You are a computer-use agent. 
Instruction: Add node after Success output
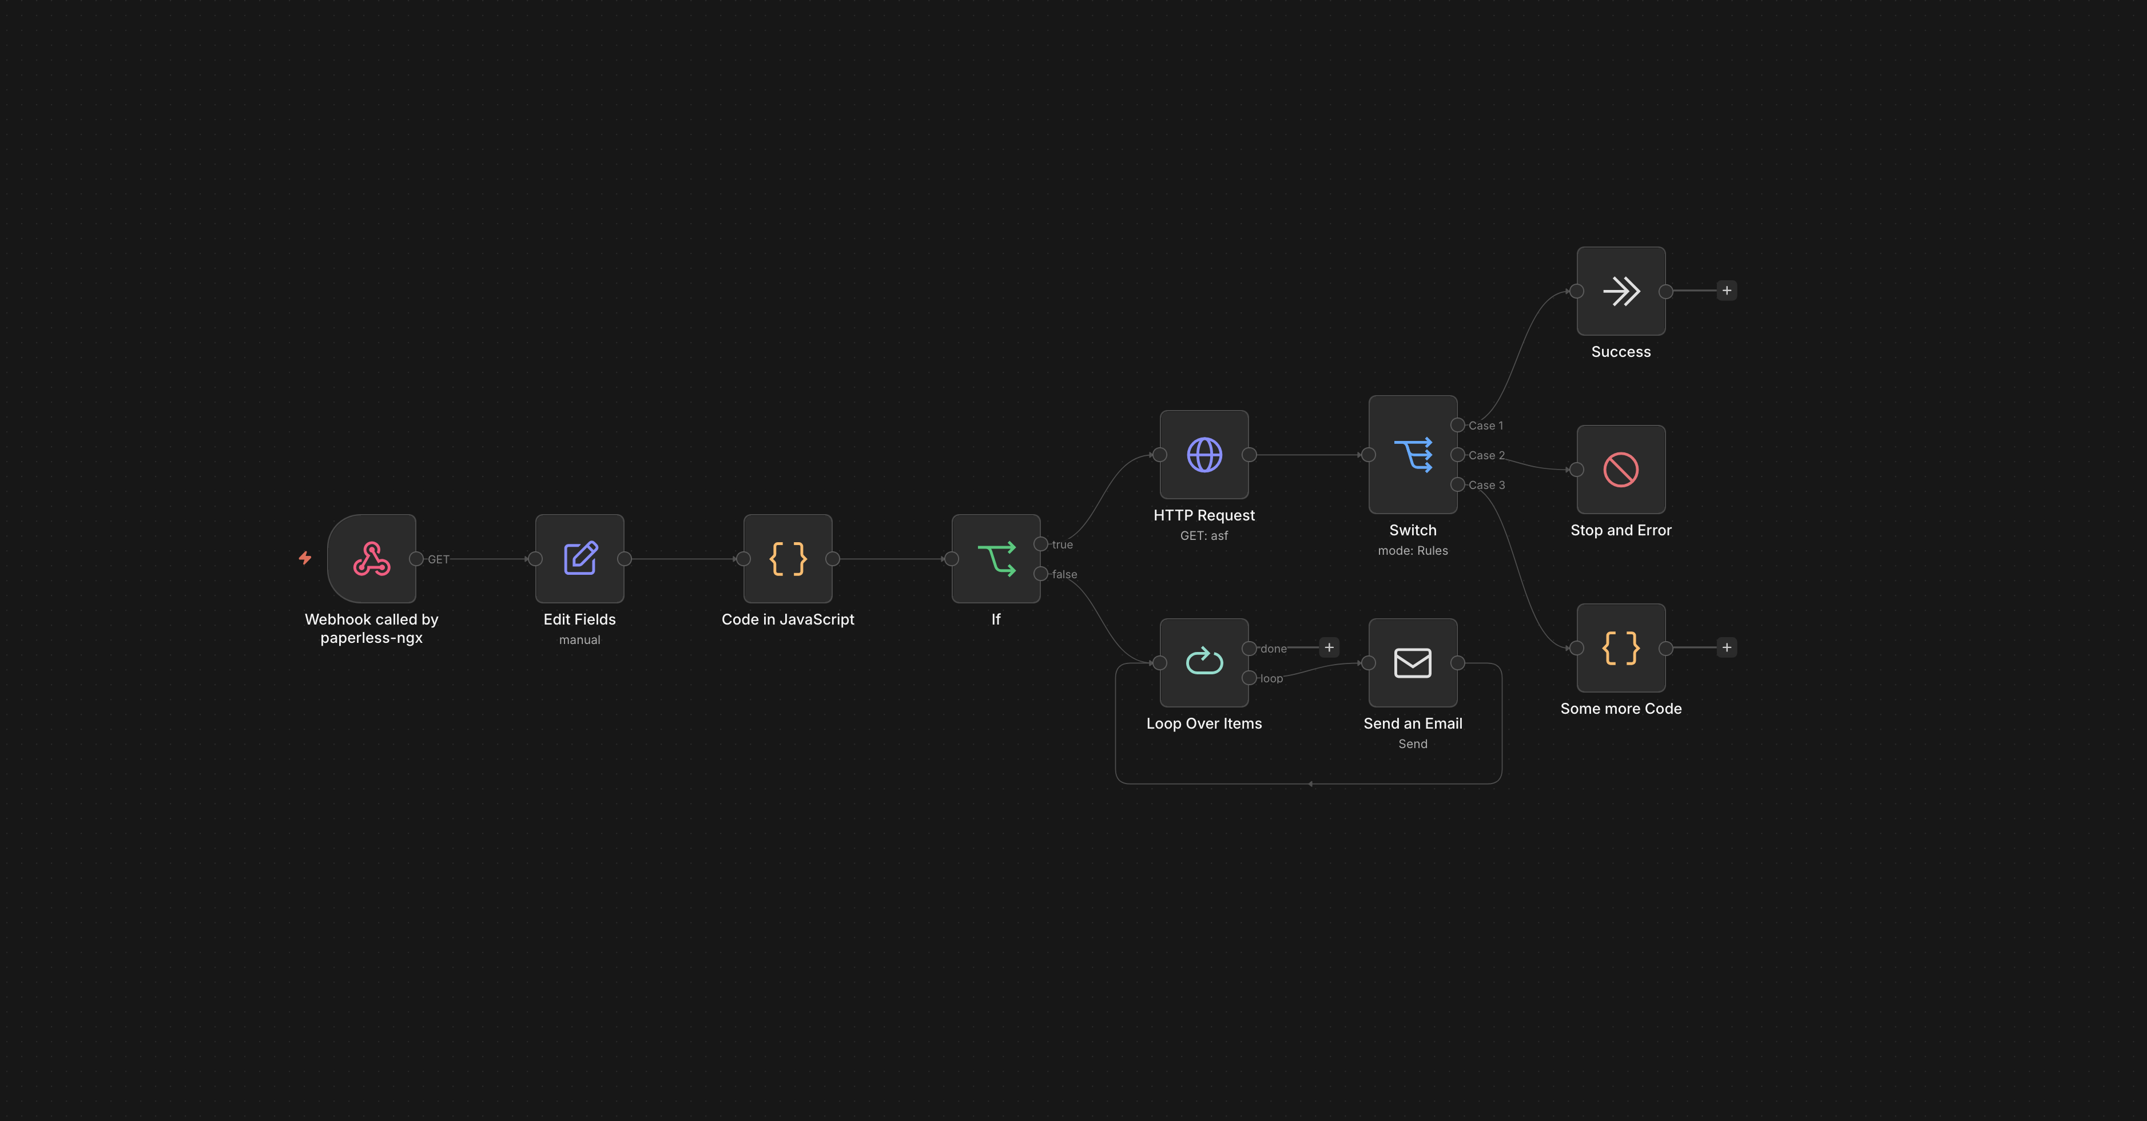[1727, 291]
